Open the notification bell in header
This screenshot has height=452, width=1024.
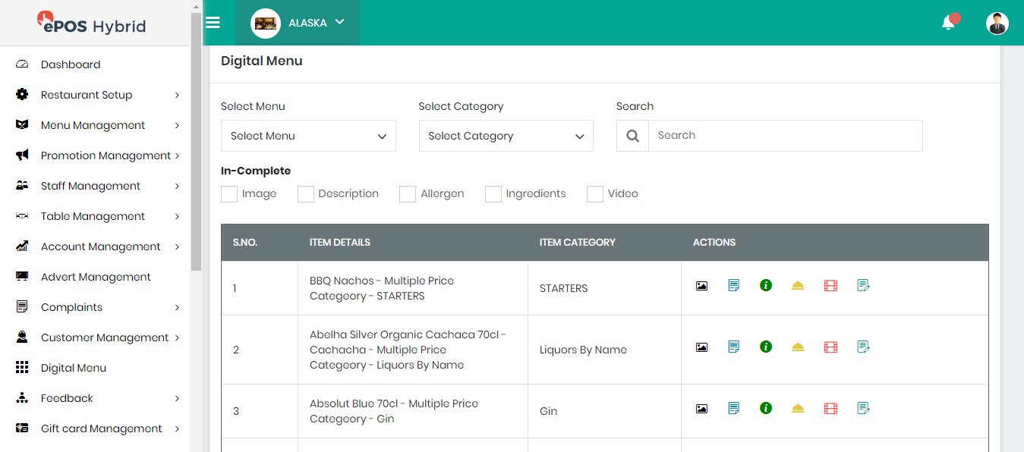pyautogui.click(x=948, y=23)
